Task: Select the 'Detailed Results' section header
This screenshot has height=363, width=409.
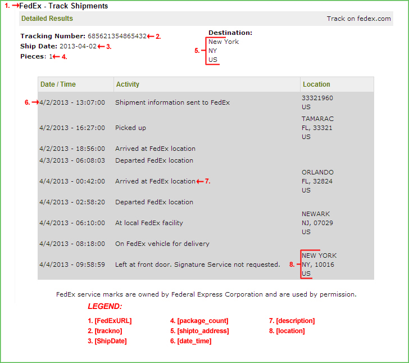Action: tap(47, 19)
